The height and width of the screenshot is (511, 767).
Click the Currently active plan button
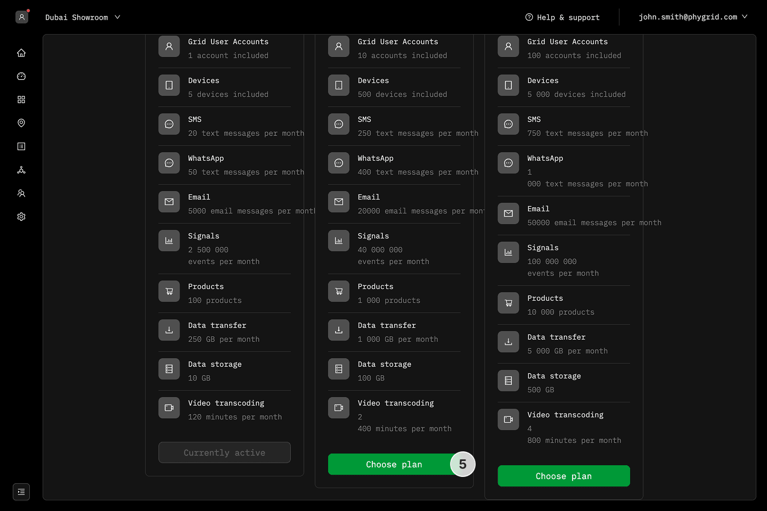[x=224, y=452]
